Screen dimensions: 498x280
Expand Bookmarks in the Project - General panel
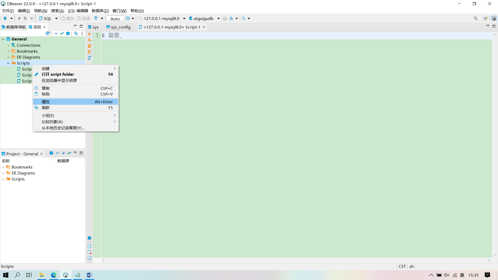coord(3,167)
